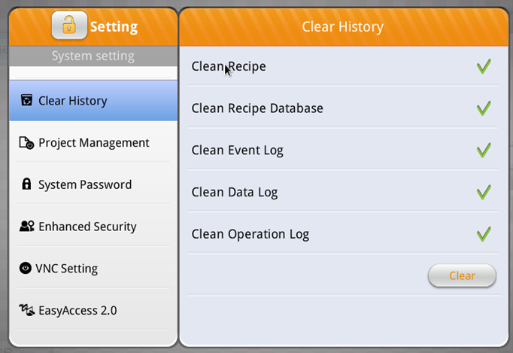This screenshot has height=353, width=513.
Task: Select the Enhanced Security menu entry
Action: 93,227
